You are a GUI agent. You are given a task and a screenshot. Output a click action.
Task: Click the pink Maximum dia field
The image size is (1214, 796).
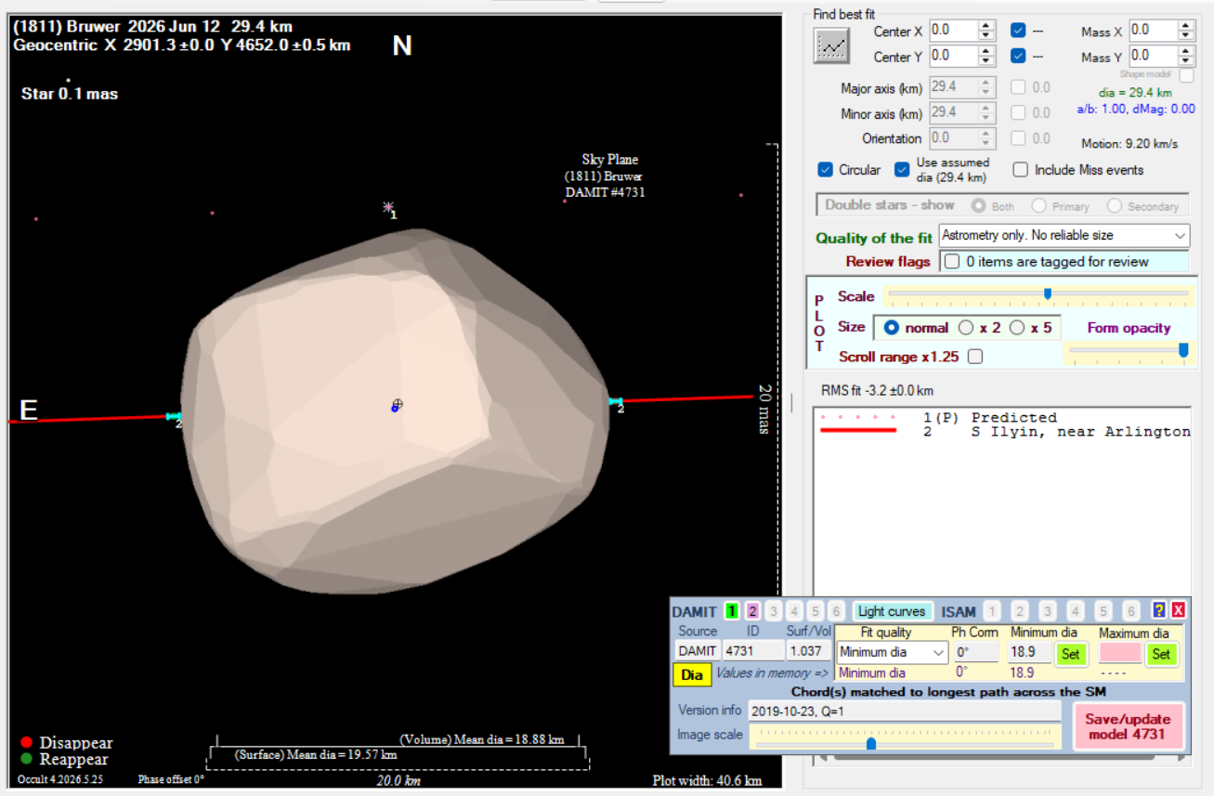click(1120, 653)
